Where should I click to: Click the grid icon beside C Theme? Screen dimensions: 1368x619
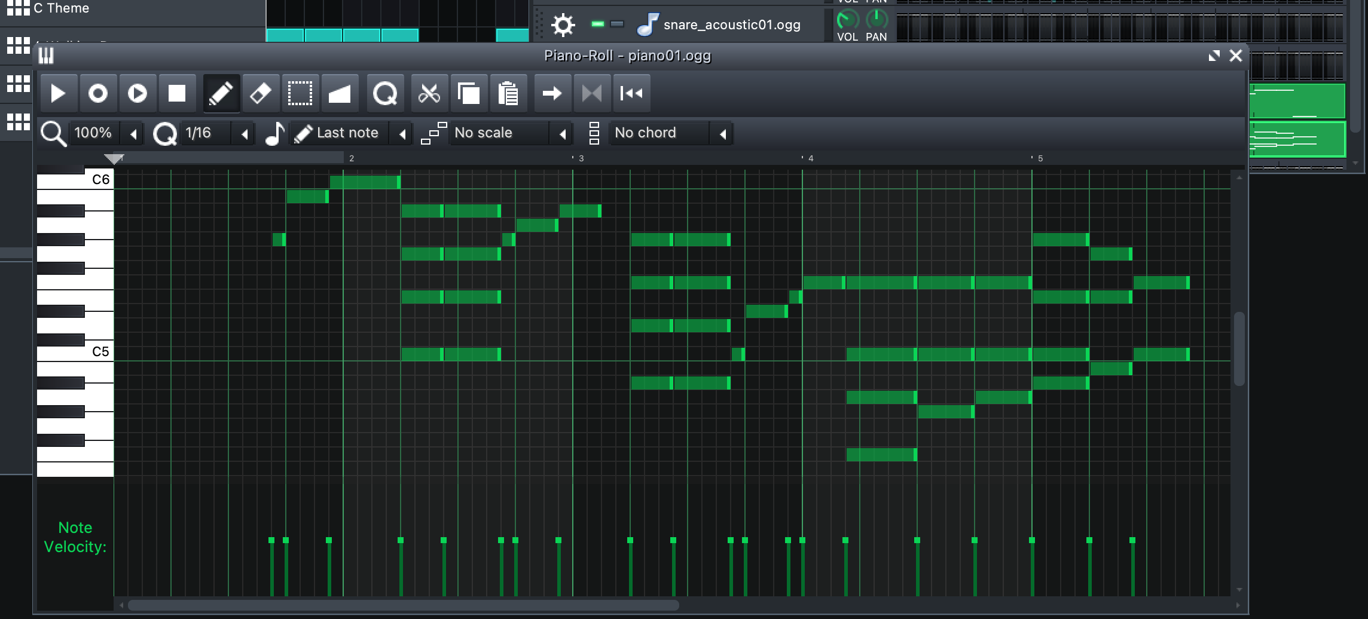(18, 8)
